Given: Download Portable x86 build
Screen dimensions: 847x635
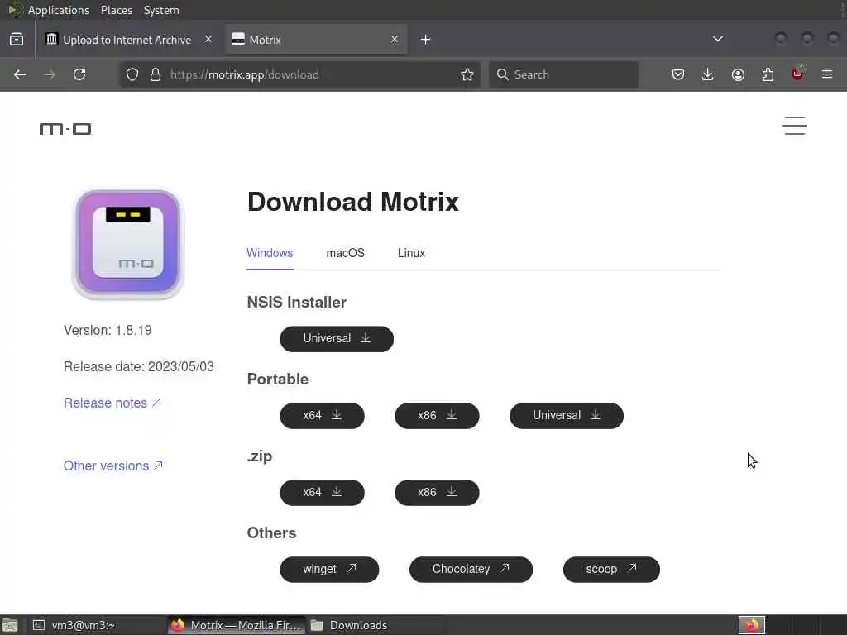Looking at the screenshot, I should coord(437,415).
